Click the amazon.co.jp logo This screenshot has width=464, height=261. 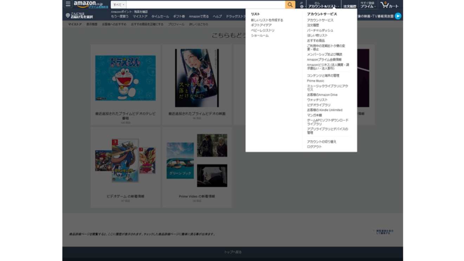pos(88,4)
